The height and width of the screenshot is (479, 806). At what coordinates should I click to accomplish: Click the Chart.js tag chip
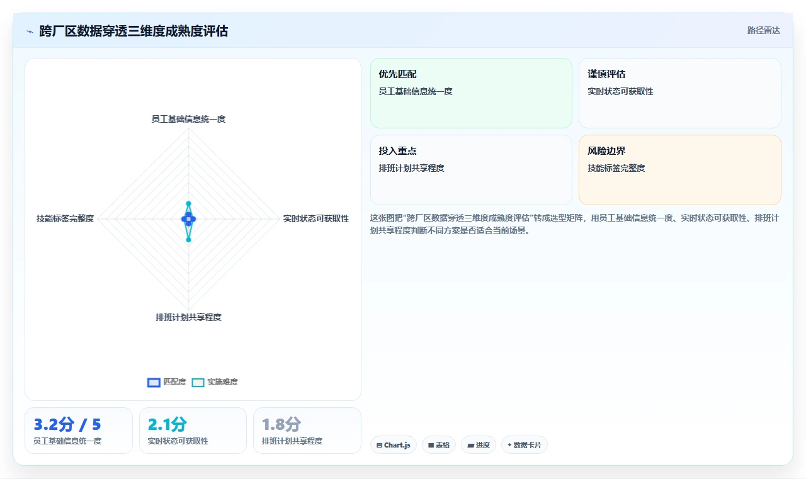click(394, 445)
